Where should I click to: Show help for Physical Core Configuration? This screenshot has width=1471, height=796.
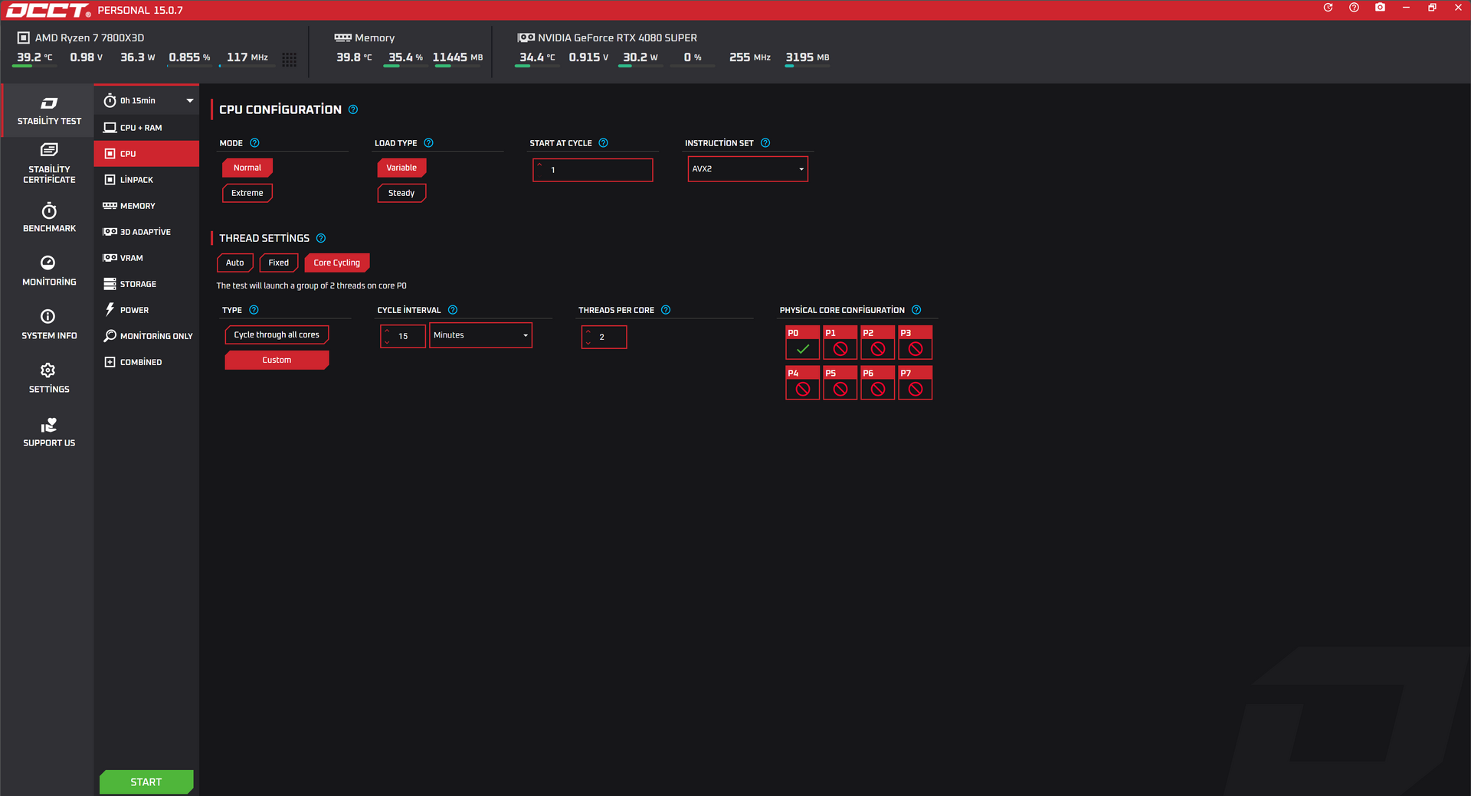point(916,310)
